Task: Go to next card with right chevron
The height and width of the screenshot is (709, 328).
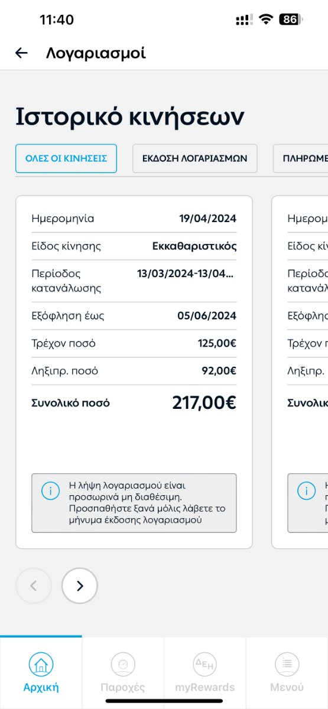Action: point(80,586)
